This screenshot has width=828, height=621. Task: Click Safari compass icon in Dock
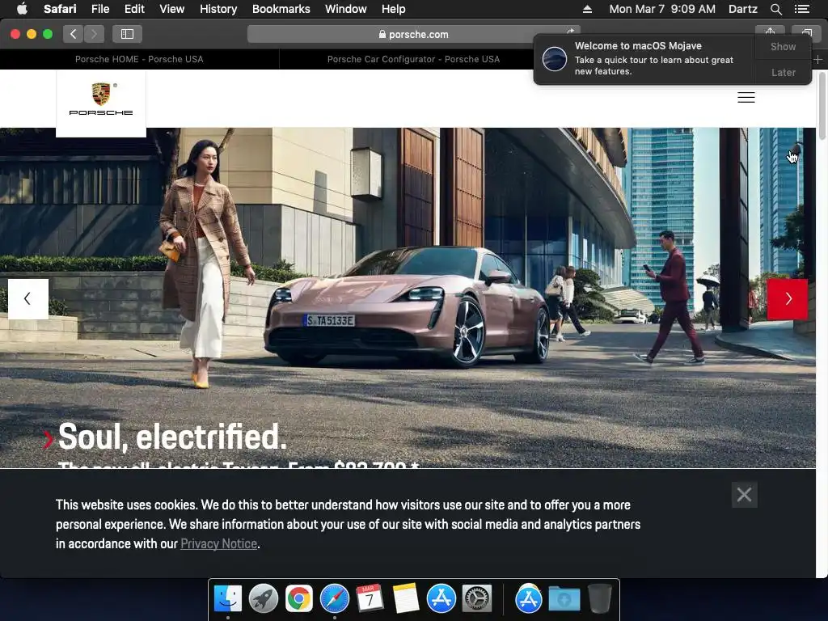click(x=334, y=598)
